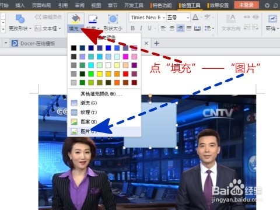Choose 纹理 texture fill option
Viewport: 280px width, 210px height.
(104, 112)
